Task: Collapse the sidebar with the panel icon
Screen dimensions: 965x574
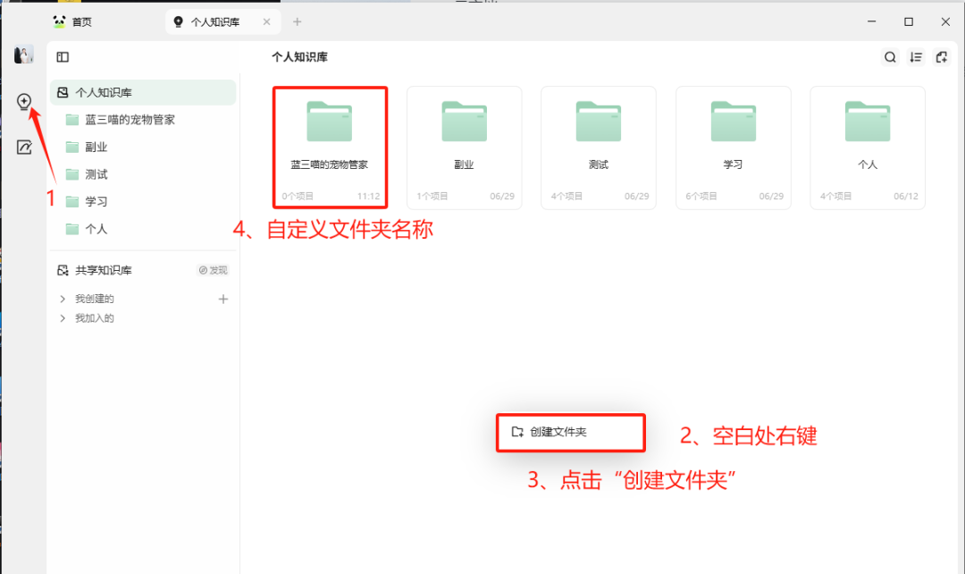Action: (62, 56)
